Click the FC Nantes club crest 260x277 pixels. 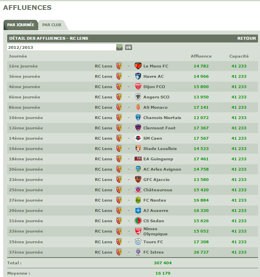pyautogui.click(x=138, y=200)
